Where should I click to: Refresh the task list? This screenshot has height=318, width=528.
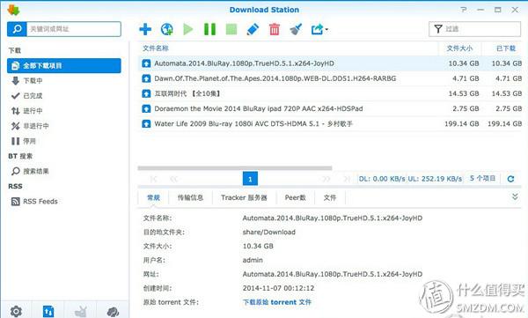[x=510, y=179]
